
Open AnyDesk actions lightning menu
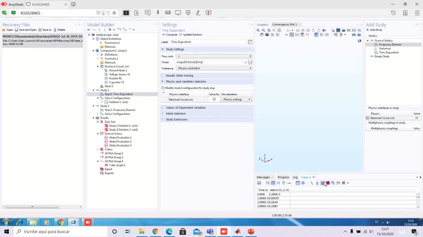coord(158,13)
